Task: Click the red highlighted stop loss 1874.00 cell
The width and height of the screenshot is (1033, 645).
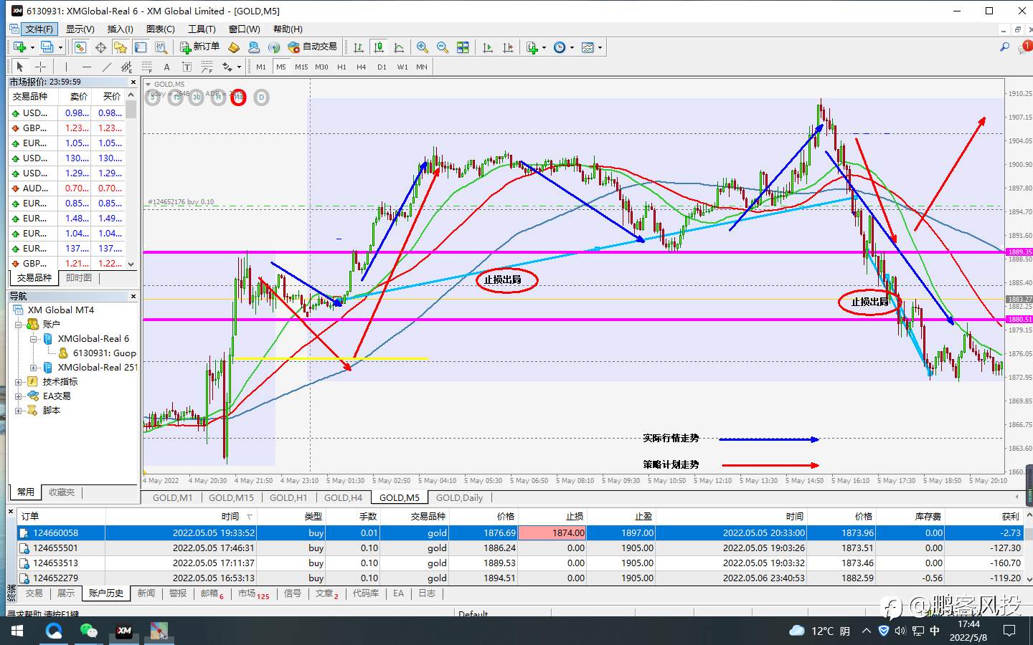Action: click(552, 532)
